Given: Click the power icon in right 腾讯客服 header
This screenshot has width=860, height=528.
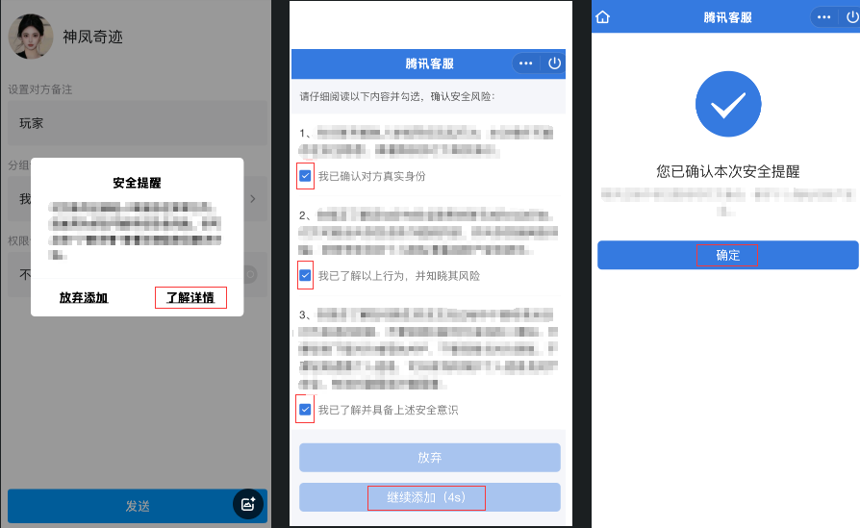Looking at the screenshot, I should point(851,17).
